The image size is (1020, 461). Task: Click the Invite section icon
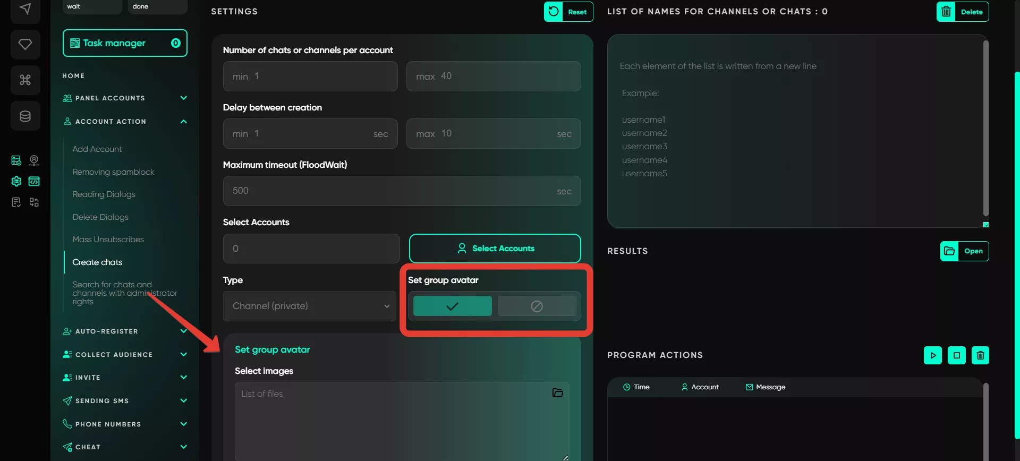67,378
